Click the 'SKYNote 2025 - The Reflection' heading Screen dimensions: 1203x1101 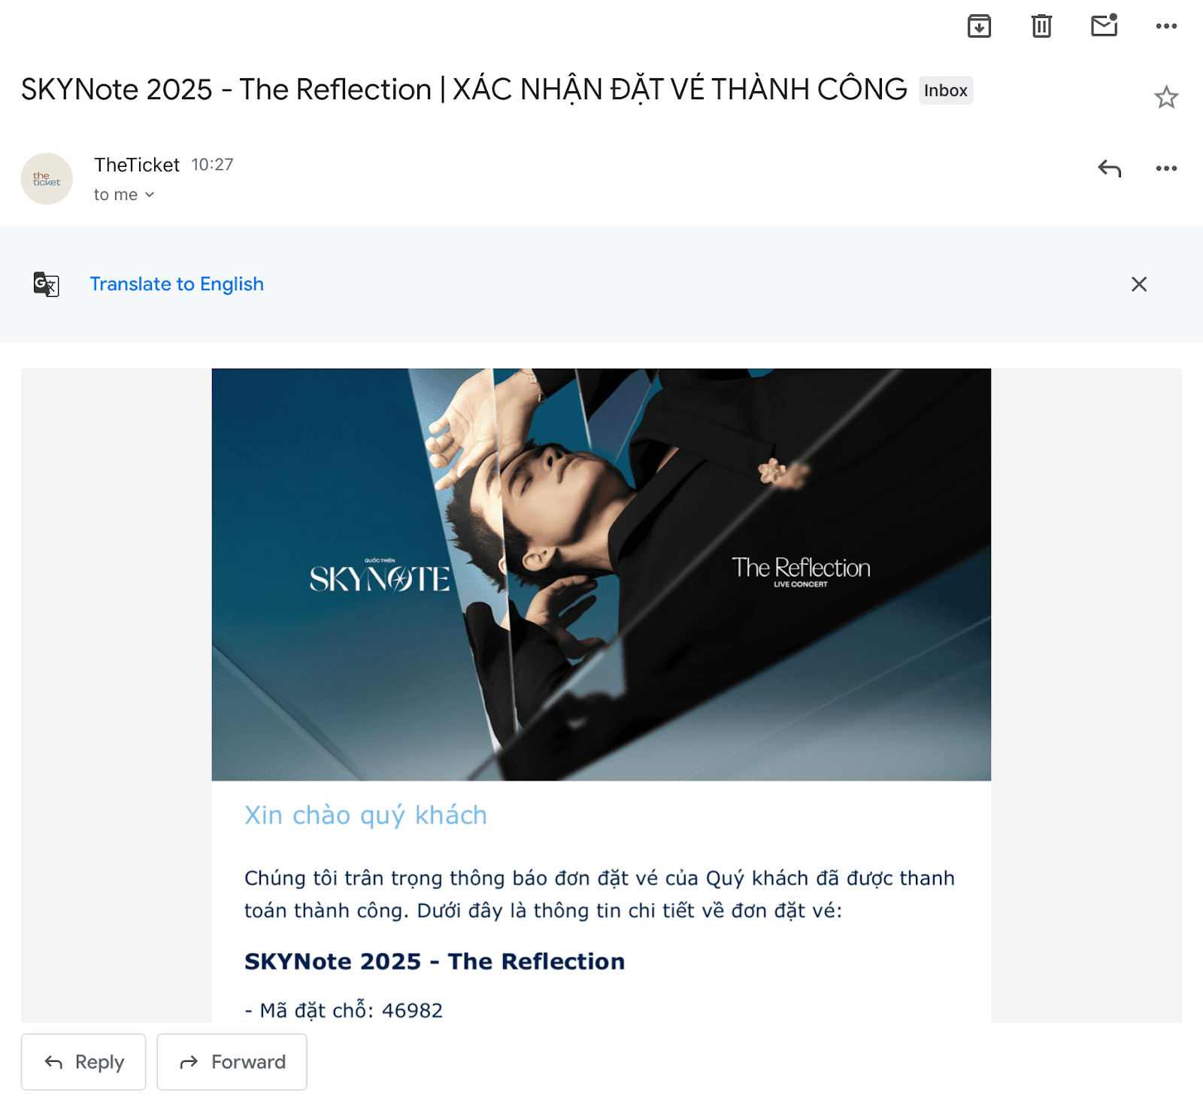click(x=435, y=961)
